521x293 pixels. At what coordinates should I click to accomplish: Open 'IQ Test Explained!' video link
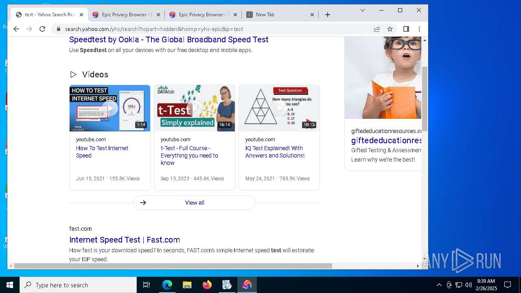pyautogui.click(x=275, y=152)
